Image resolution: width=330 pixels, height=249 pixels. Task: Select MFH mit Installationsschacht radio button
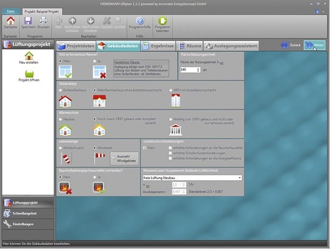(171, 89)
